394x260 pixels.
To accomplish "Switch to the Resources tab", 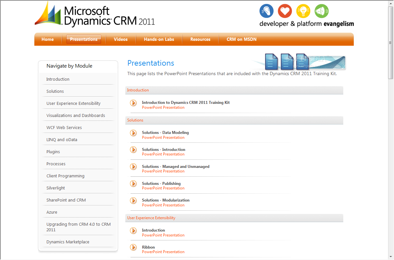I will 200,39.
